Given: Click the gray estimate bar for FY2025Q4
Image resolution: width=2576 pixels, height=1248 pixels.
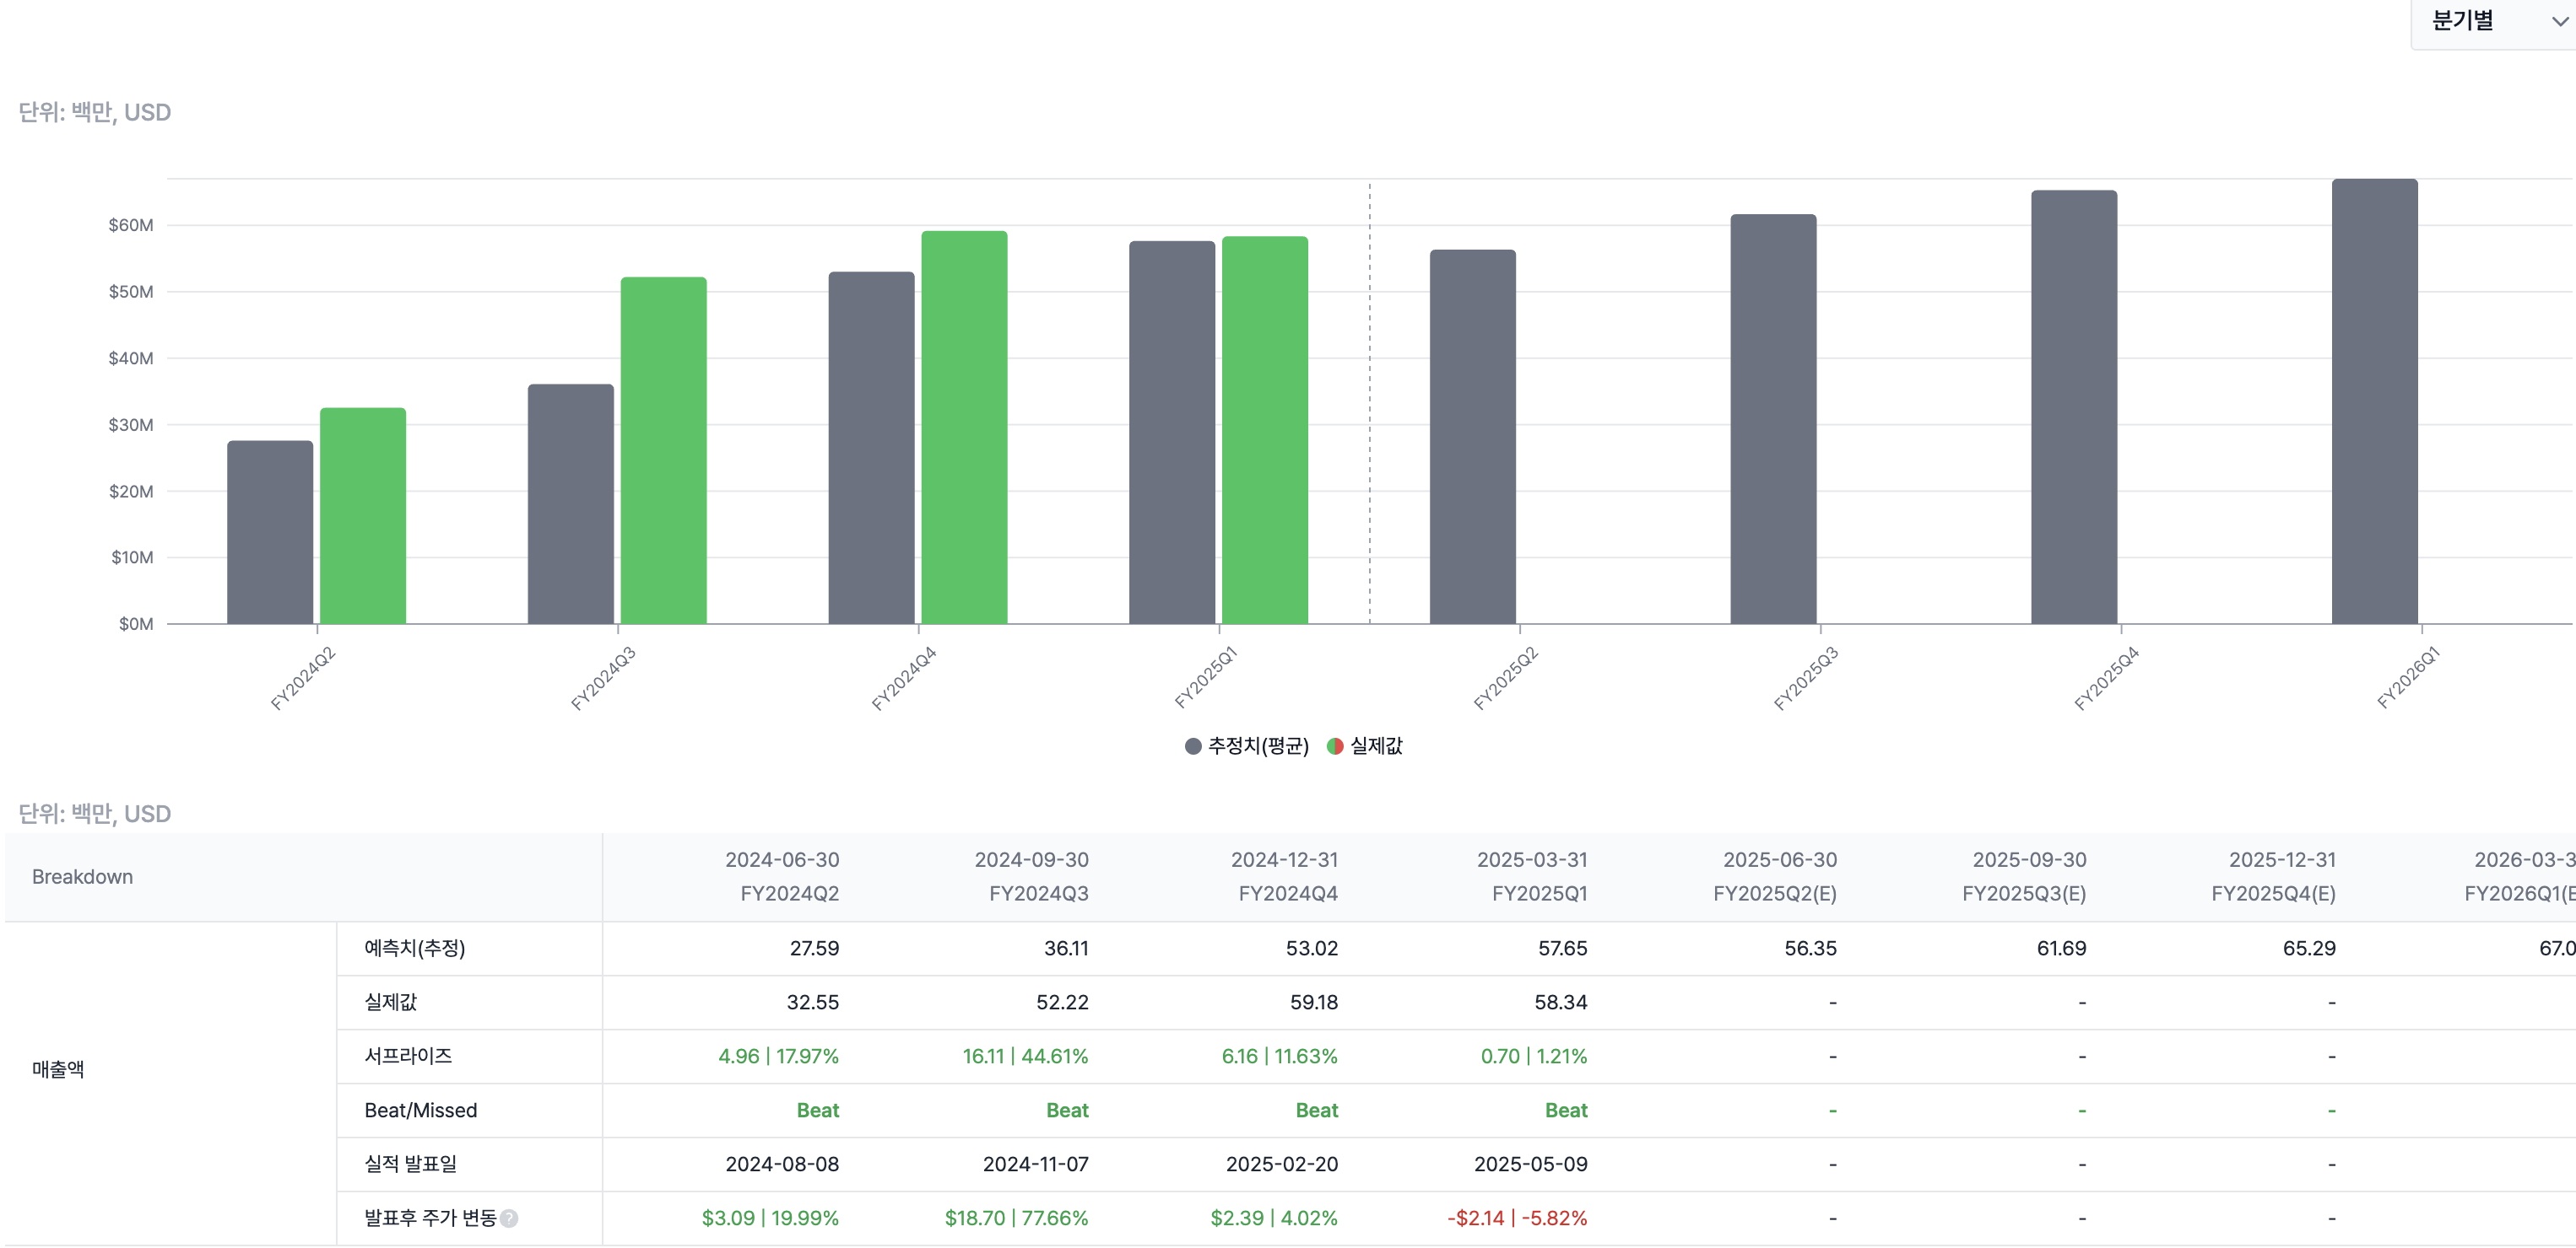Looking at the screenshot, I should coord(2074,407).
